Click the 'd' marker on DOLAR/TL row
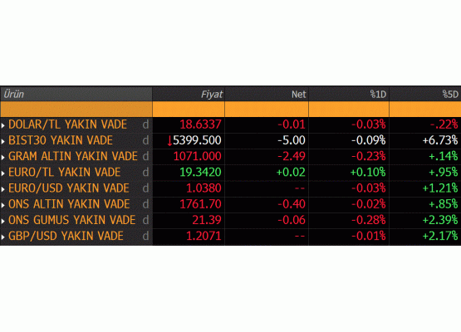Image resolution: width=461 pixels, height=332 pixels. pyautogui.click(x=145, y=124)
